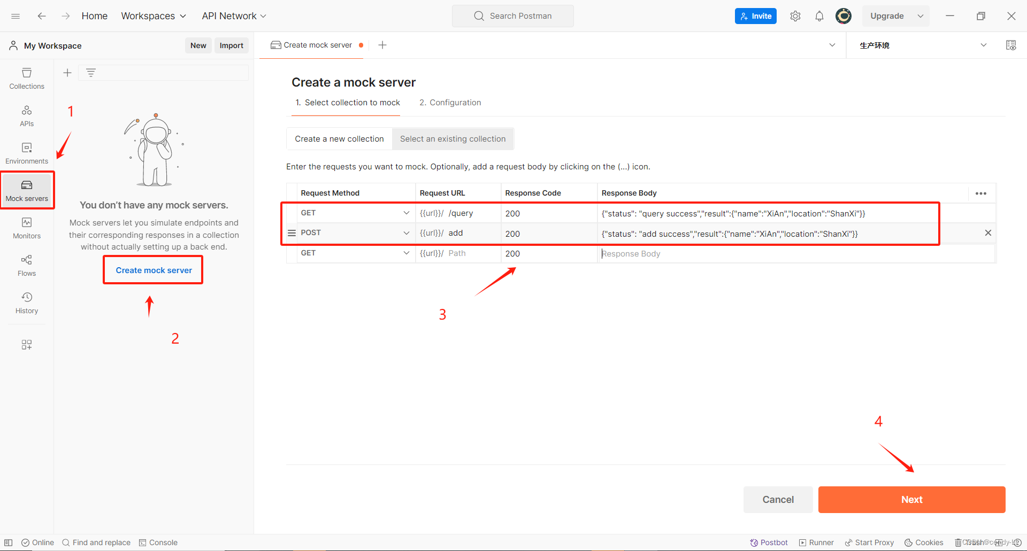Screen dimensions: 1027x551
Task: Click the Upgrade button
Action: (x=887, y=16)
